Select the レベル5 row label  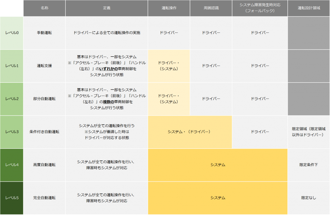click(x=12, y=198)
